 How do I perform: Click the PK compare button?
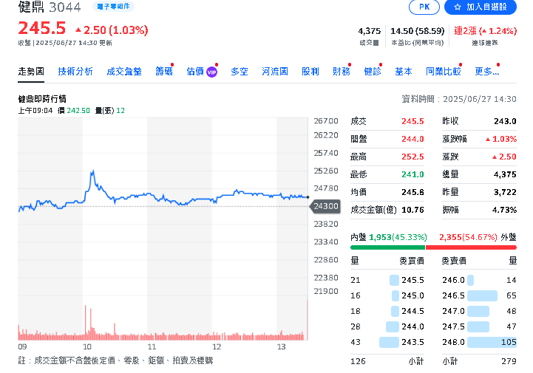424,7
